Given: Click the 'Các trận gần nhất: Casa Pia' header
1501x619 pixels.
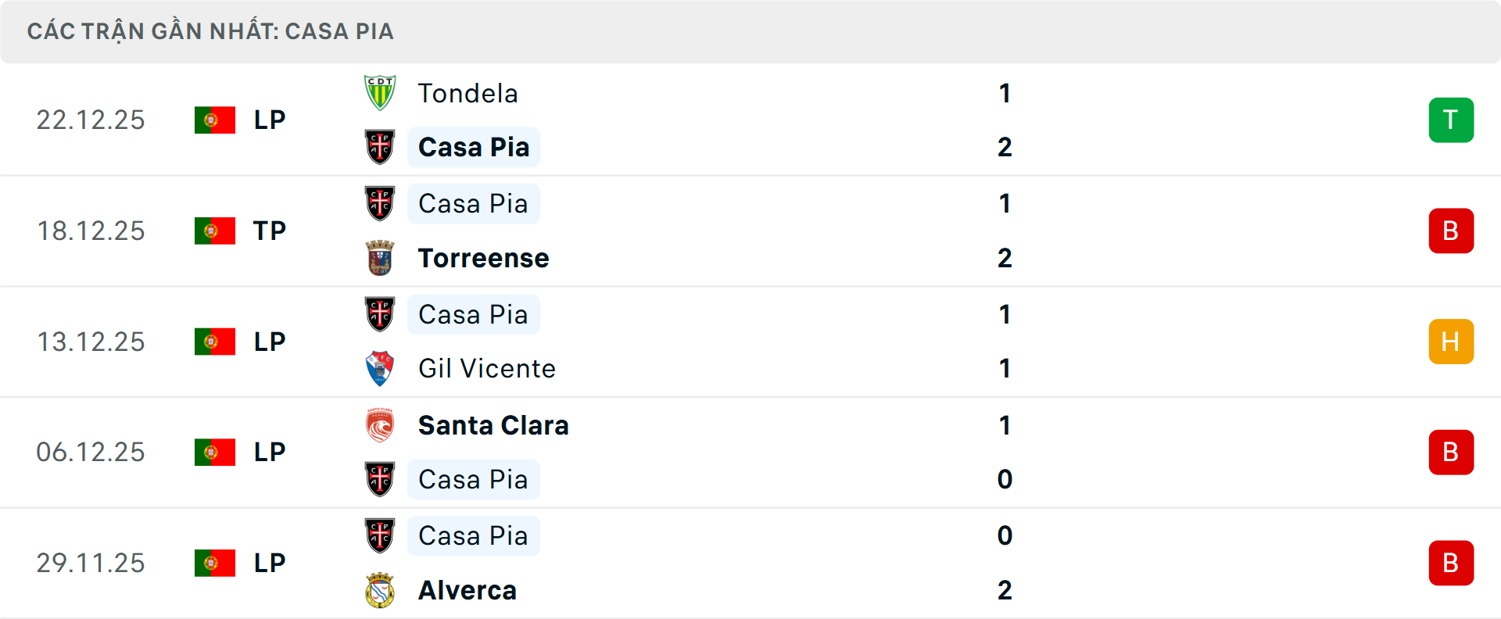Looking at the screenshot, I should pos(210,31).
